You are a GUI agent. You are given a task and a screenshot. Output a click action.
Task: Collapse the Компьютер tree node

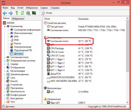tap(5, 27)
